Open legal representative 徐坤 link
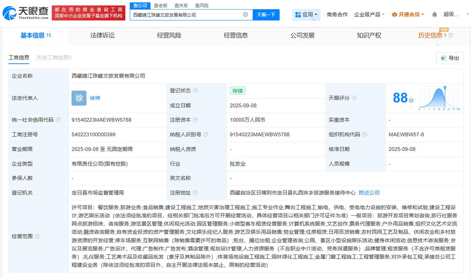This screenshot has width=471, height=278. (95, 98)
